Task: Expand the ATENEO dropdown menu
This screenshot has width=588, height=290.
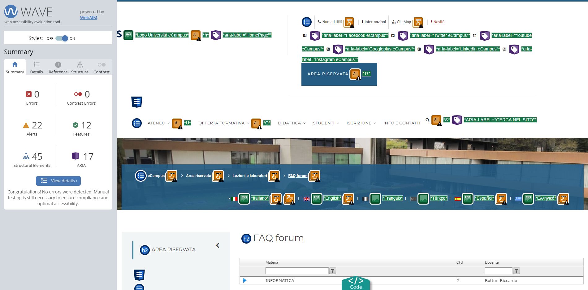Action: [159, 123]
